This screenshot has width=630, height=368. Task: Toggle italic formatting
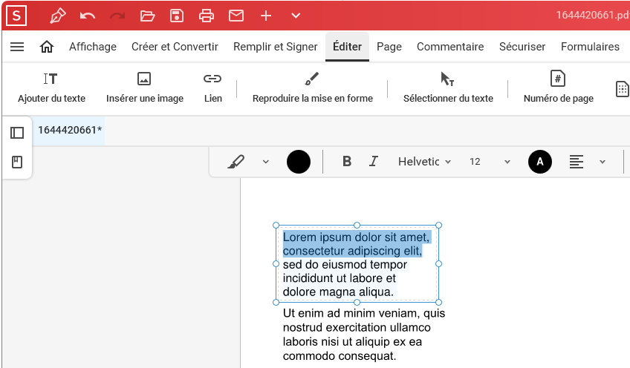point(373,161)
